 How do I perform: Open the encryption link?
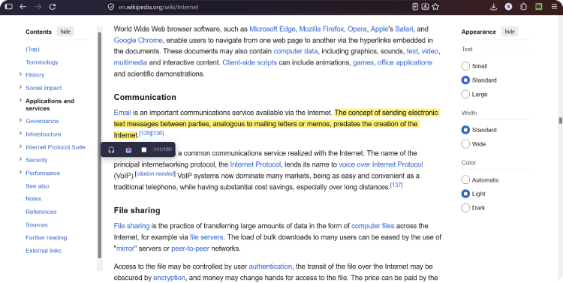click(x=169, y=278)
